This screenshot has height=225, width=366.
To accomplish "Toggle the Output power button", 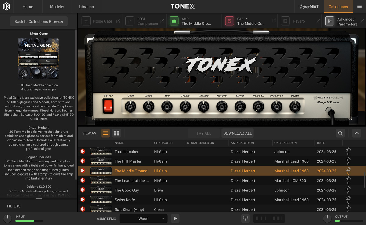I will point(327,218).
